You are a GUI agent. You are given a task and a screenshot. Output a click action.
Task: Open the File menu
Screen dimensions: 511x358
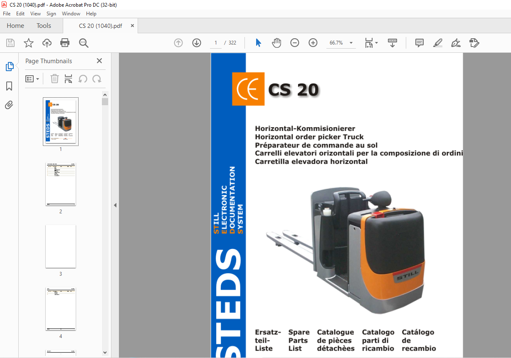point(7,14)
